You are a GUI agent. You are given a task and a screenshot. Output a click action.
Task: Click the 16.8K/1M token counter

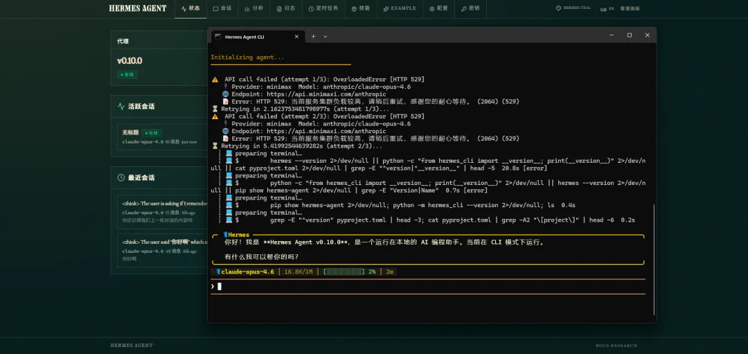(x=299, y=272)
